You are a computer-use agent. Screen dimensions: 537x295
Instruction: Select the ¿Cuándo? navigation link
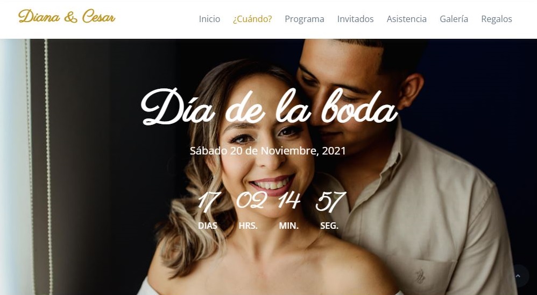click(x=252, y=19)
